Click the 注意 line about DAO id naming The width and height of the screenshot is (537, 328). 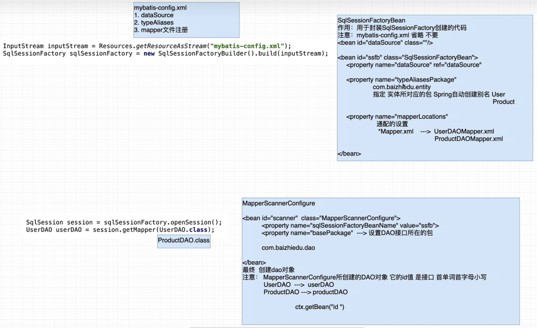coord(364,277)
